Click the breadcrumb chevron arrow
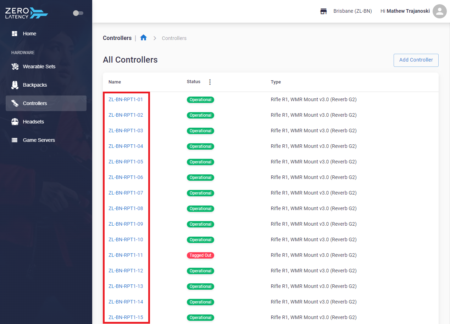The image size is (450, 324). pyautogui.click(x=155, y=38)
